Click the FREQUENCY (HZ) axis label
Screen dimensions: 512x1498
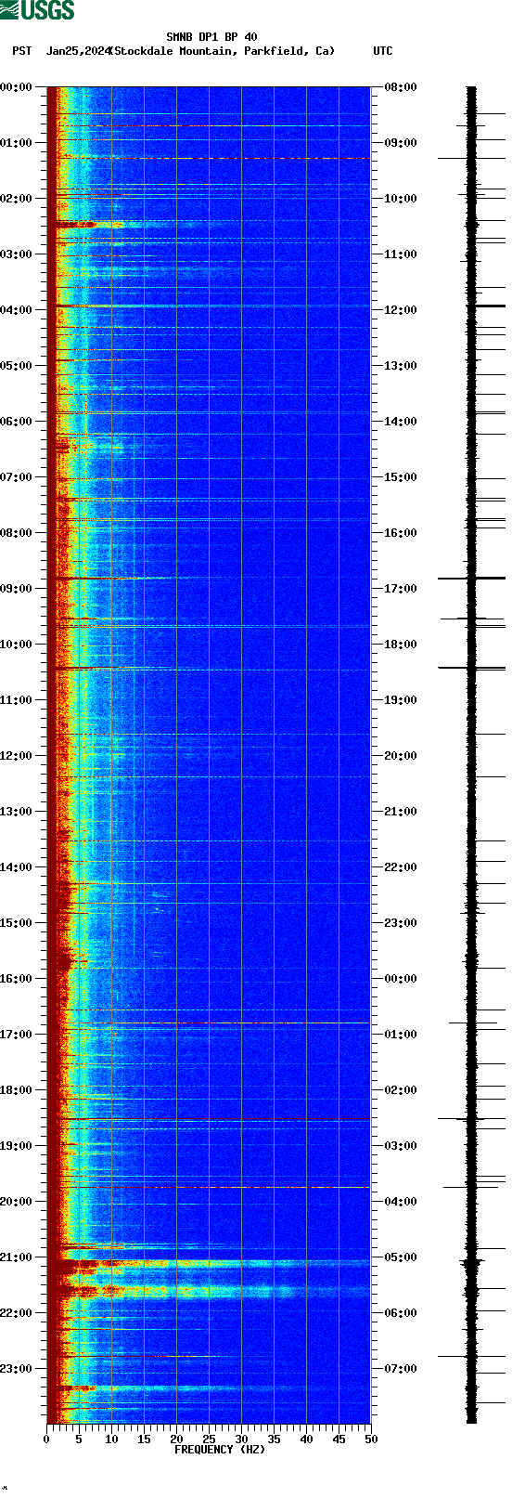pyautogui.click(x=219, y=1450)
